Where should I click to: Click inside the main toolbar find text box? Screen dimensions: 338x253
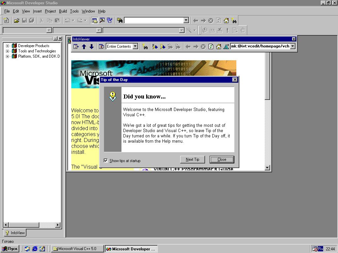click(x=154, y=20)
